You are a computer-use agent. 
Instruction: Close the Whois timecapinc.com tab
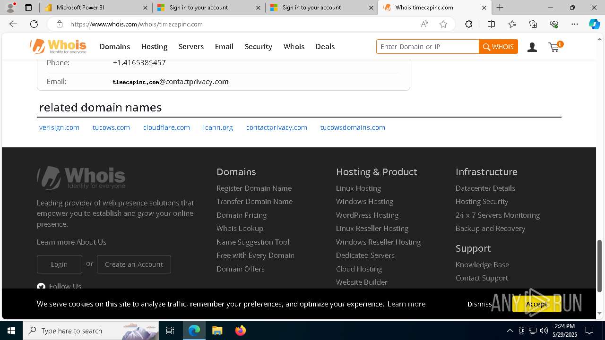(484, 8)
